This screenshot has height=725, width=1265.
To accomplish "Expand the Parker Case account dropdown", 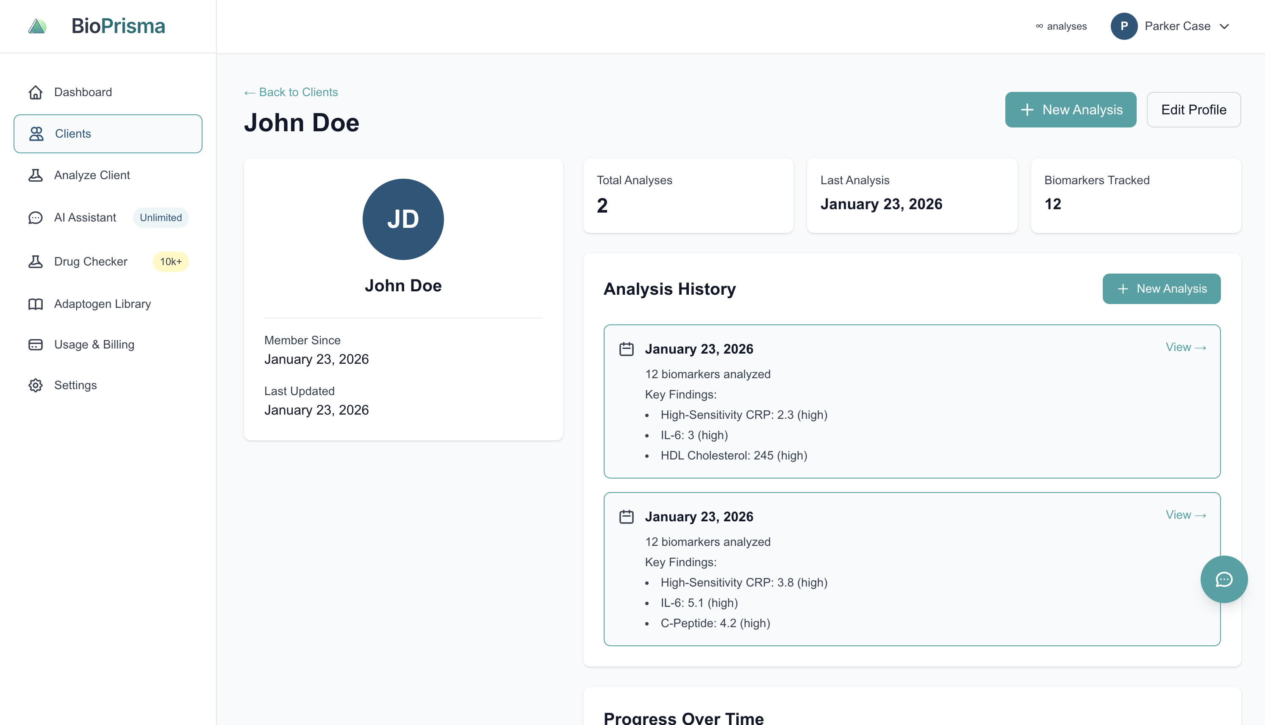I will [1225, 26].
